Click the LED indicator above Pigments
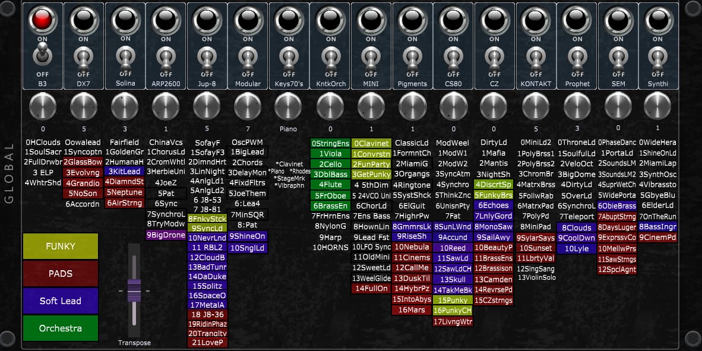702x351 pixels. pyautogui.click(x=412, y=19)
